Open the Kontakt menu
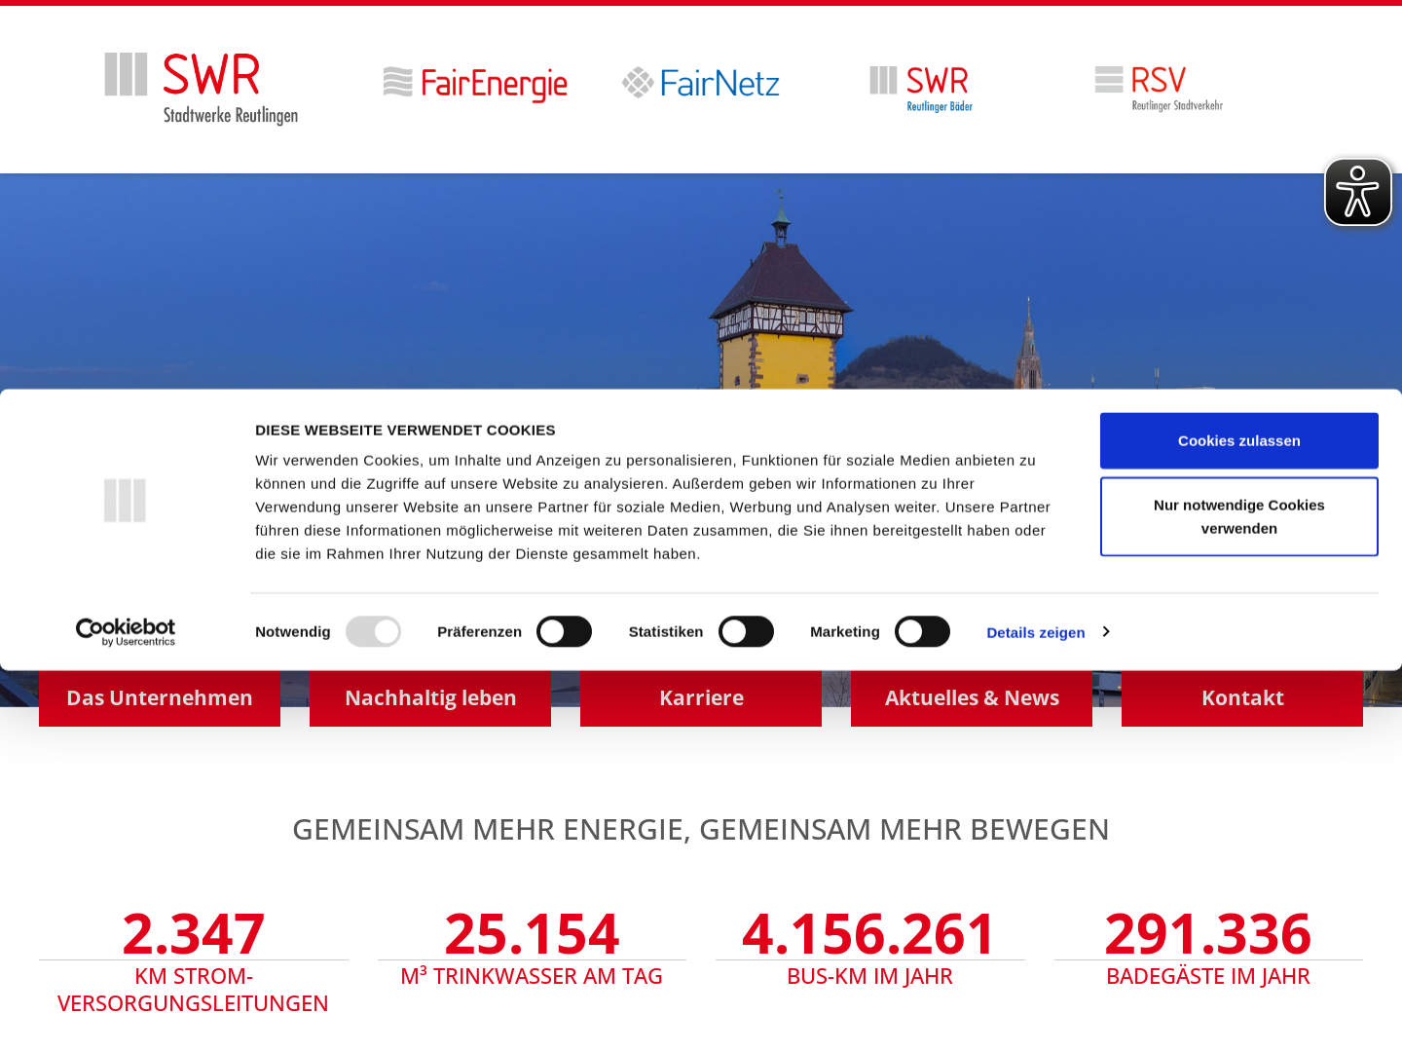Image resolution: width=1402 pixels, height=1052 pixels. [x=1242, y=697]
